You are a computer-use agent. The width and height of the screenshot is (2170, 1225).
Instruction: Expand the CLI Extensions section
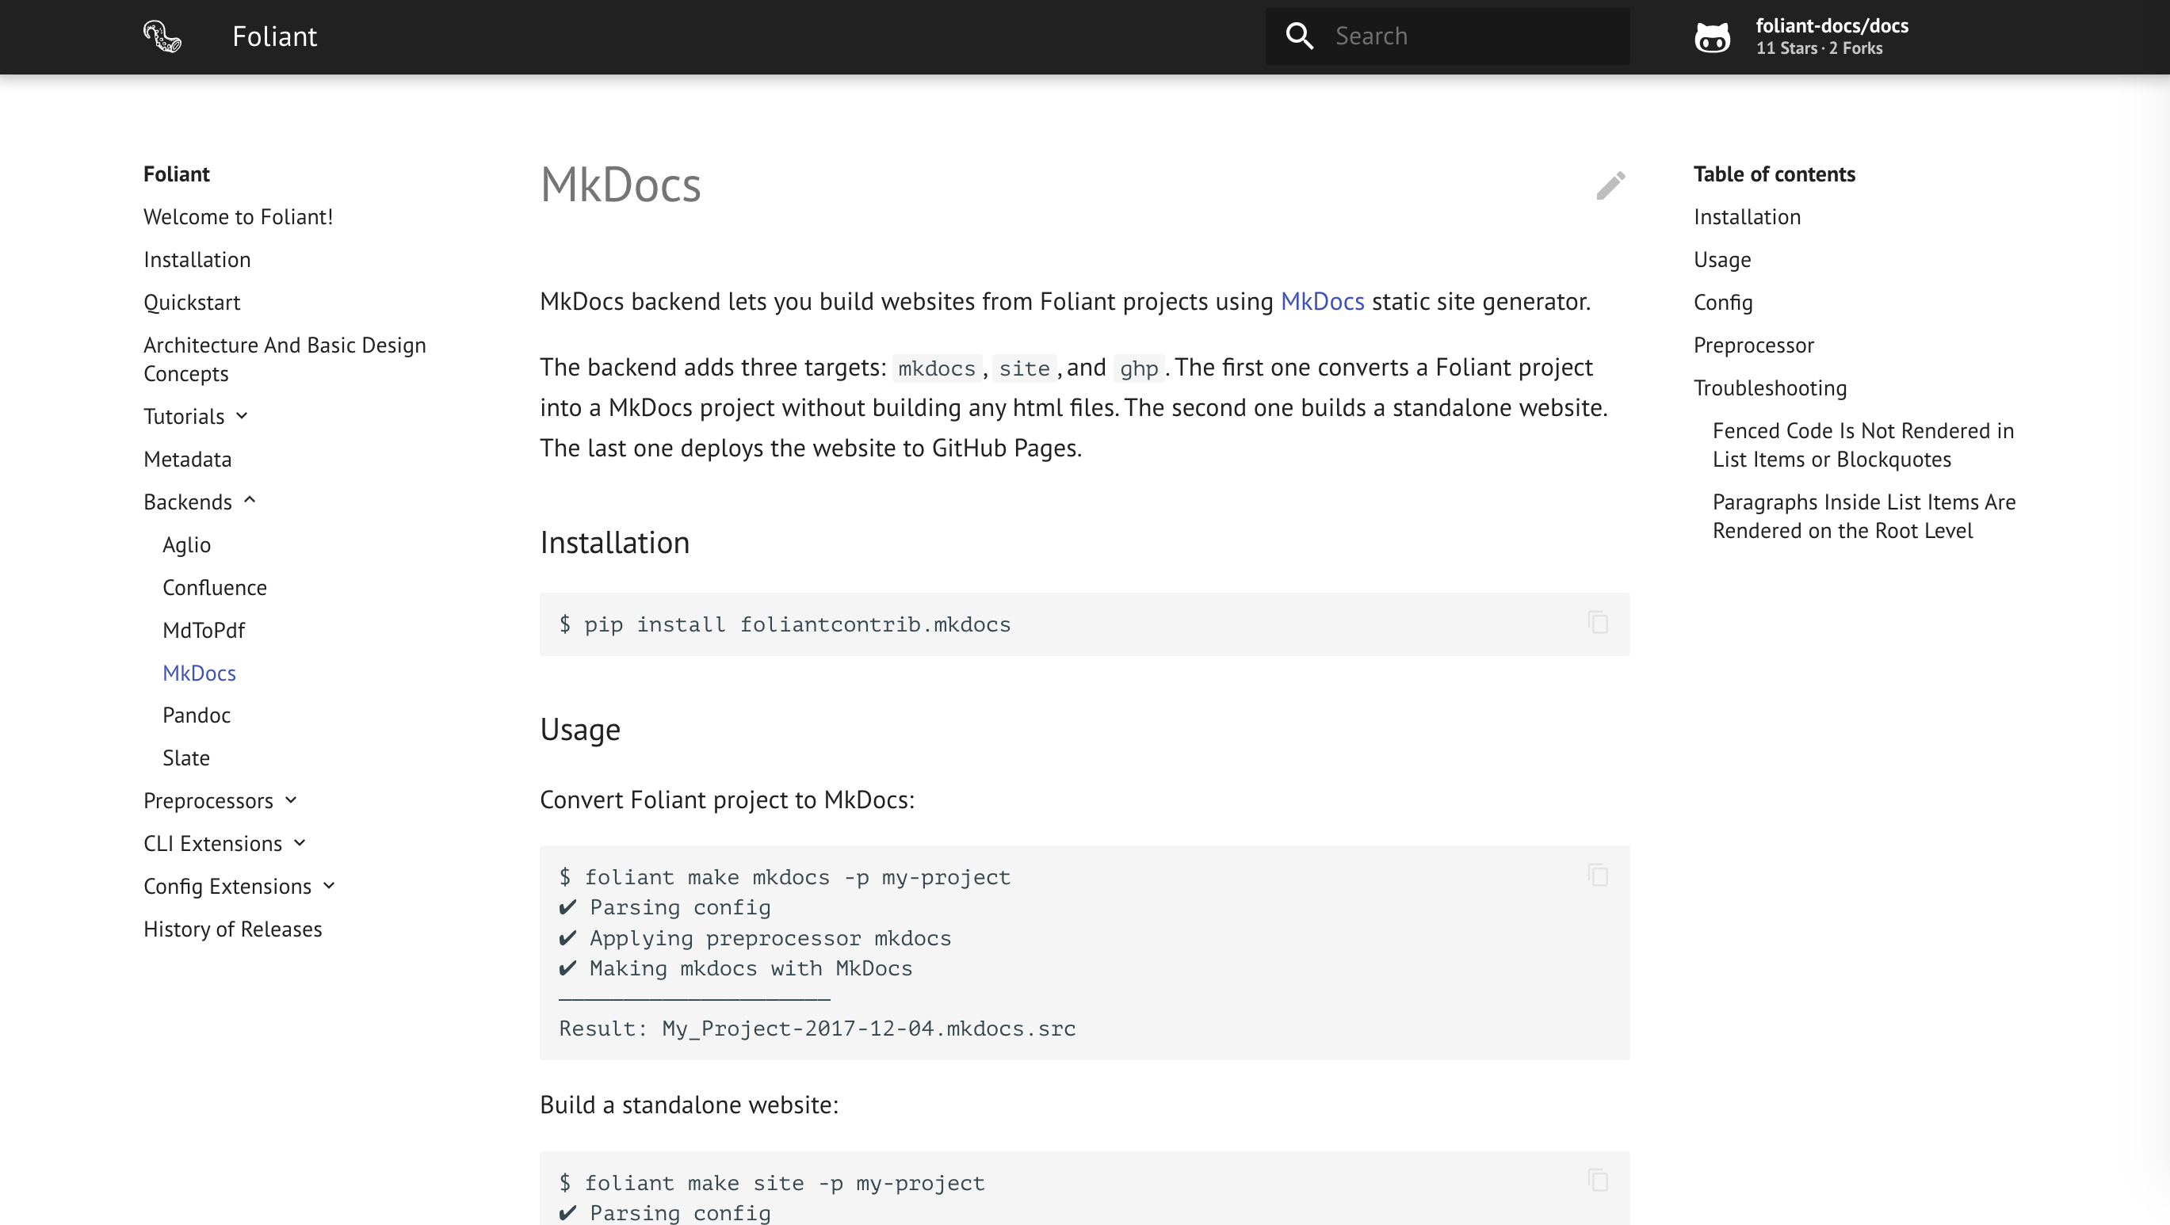click(x=300, y=843)
